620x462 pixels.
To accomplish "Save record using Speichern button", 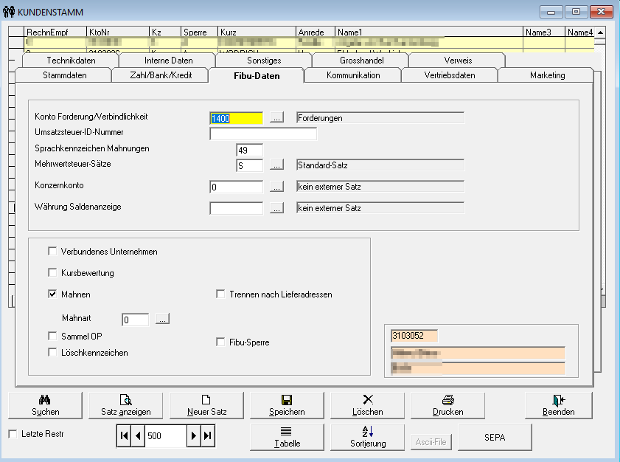I will 287,405.
